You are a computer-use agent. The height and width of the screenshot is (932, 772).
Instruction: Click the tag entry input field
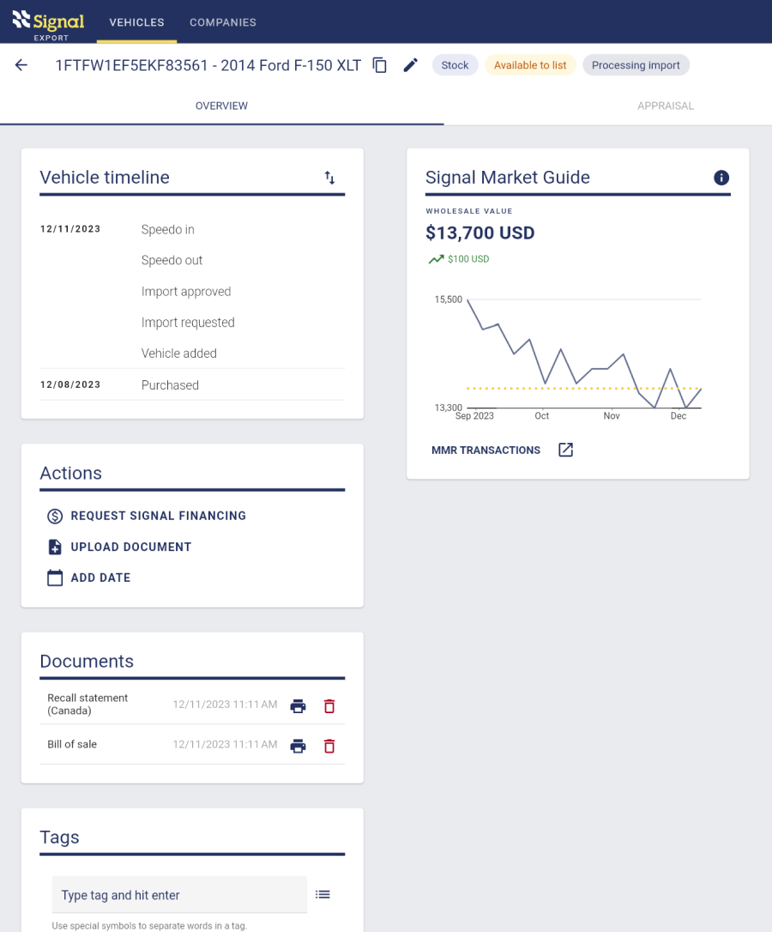coord(179,893)
